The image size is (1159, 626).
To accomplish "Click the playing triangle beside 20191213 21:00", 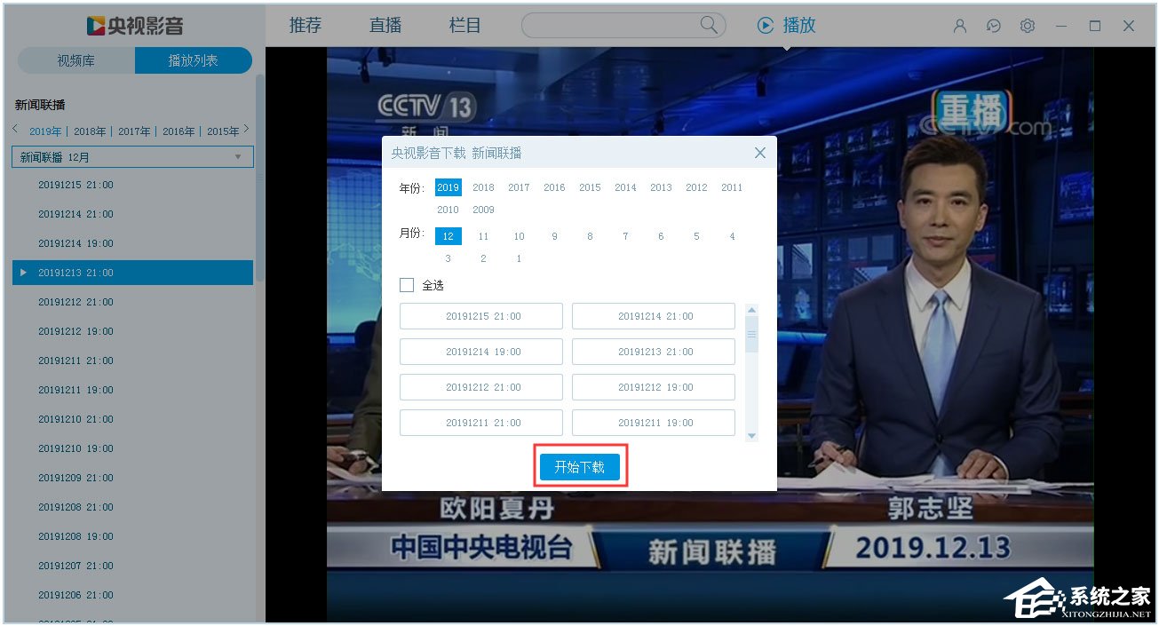I will (x=23, y=273).
